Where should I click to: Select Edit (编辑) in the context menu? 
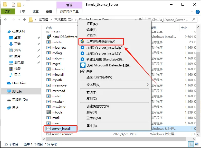pyautogui.click(x=91, y=30)
